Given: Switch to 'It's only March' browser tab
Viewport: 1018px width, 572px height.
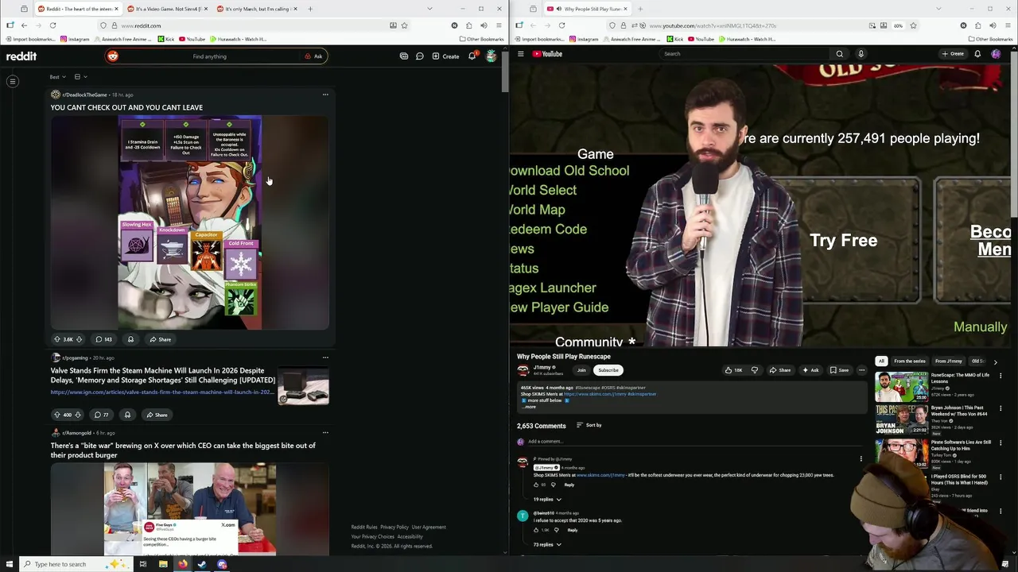Looking at the screenshot, I should click(256, 9).
